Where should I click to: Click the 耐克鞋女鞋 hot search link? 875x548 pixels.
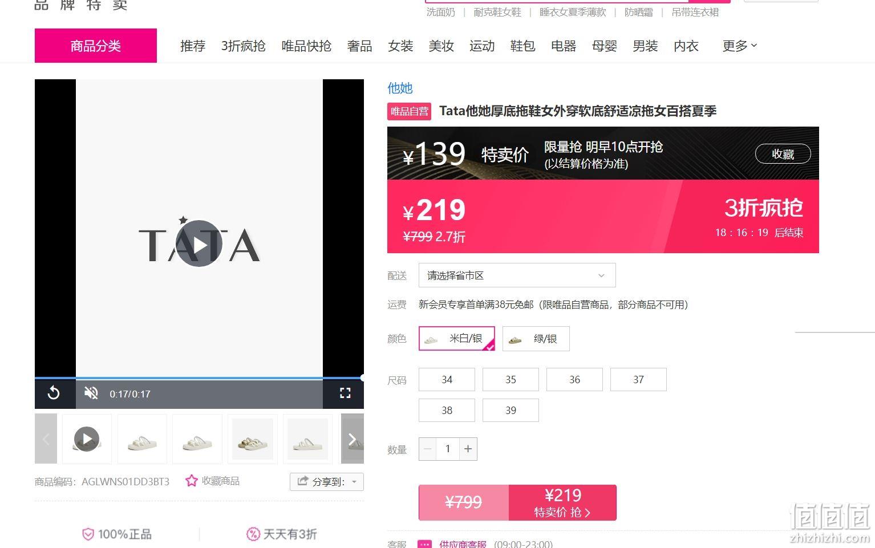[x=497, y=12]
